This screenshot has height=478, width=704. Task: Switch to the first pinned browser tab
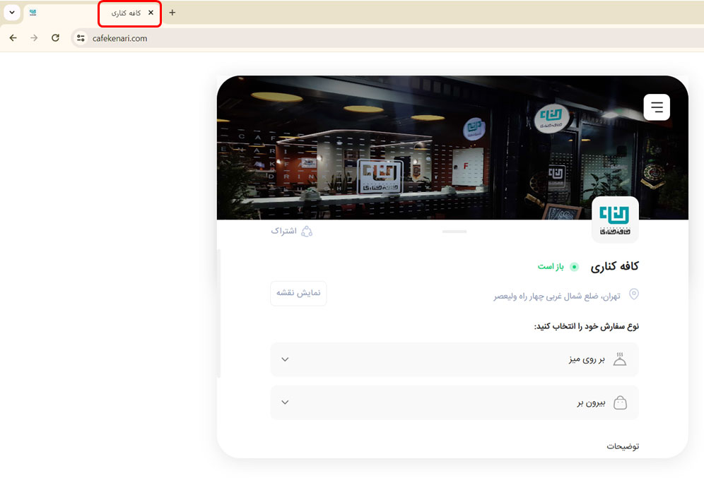click(33, 13)
